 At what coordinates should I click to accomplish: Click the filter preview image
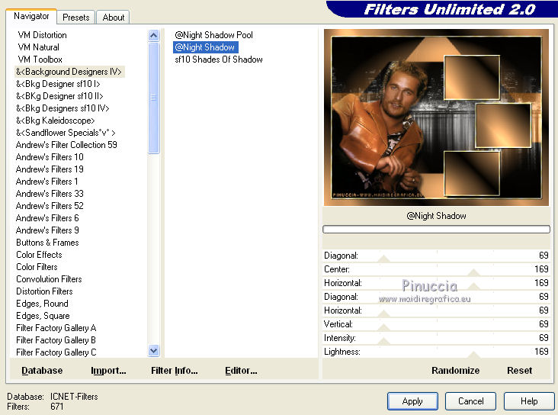[436, 117]
